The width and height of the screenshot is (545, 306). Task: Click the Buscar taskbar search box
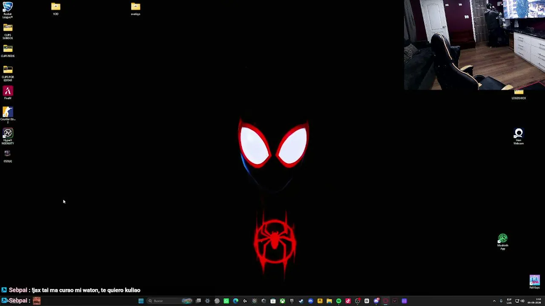pos(169,301)
